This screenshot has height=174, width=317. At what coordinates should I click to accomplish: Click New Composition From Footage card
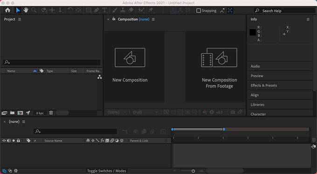[215, 67]
